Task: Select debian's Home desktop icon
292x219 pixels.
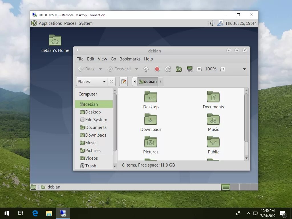Action: (x=55, y=44)
